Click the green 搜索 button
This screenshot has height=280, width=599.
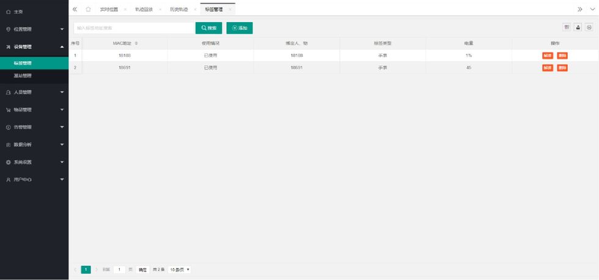[208, 28]
